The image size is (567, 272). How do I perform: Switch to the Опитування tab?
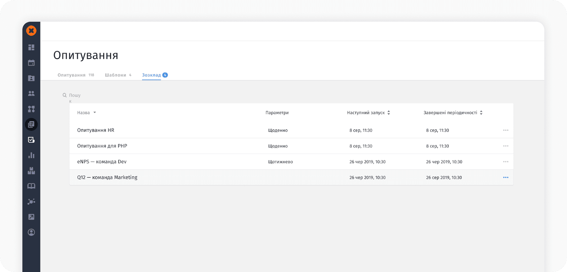click(x=72, y=75)
